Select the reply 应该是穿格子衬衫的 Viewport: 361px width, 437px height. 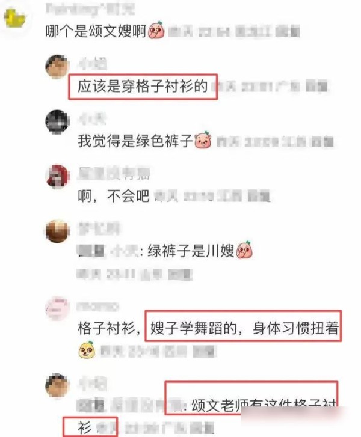pos(143,86)
